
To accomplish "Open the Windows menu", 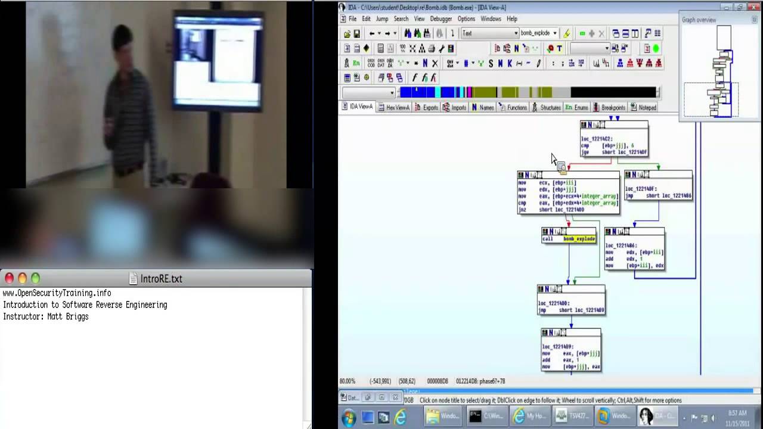I will (491, 19).
